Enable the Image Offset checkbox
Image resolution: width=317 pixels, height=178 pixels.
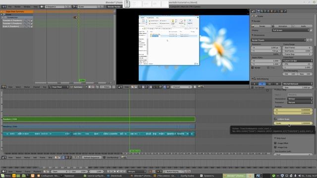point(275,143)
